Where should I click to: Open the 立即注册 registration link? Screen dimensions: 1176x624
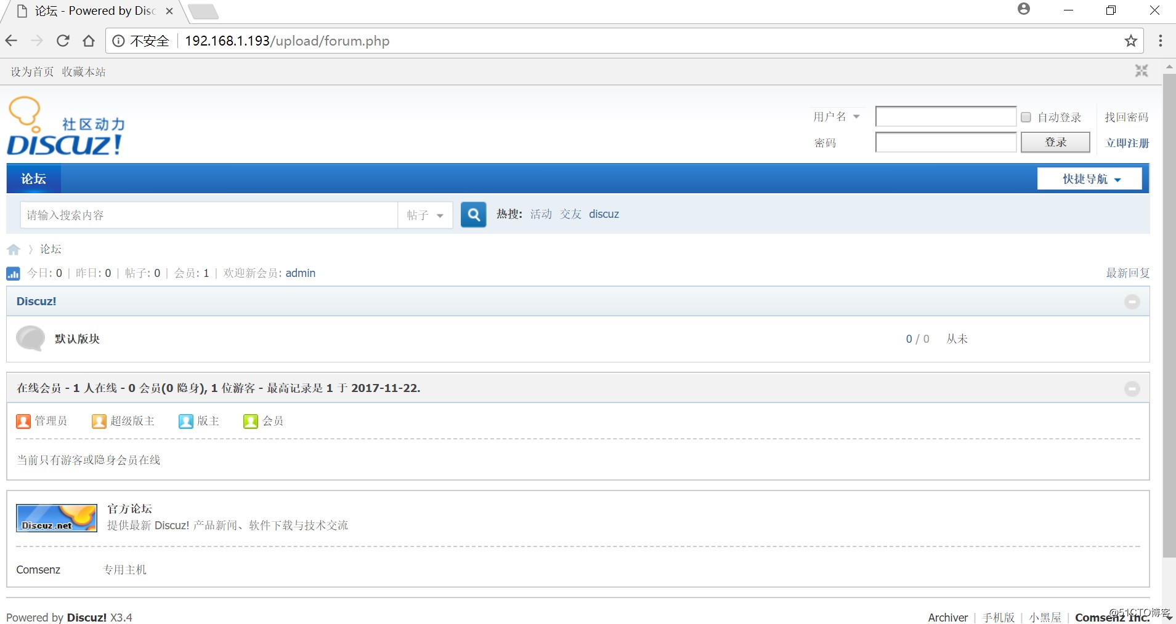point(1127,143)
